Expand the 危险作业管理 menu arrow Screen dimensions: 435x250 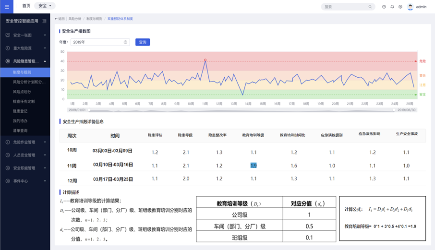(45, 142)
